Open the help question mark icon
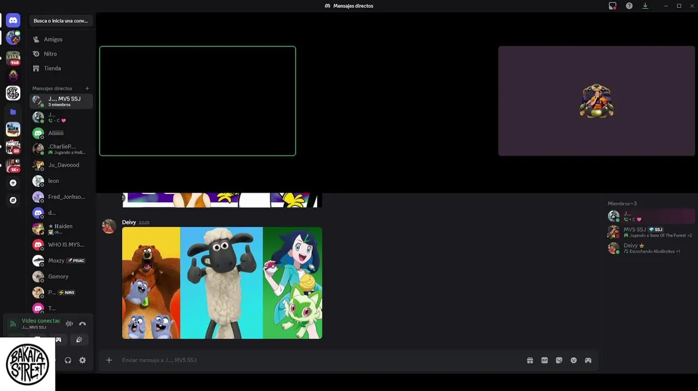The height and width of the screenshot is (391, 698). click(x=629, y=6)
